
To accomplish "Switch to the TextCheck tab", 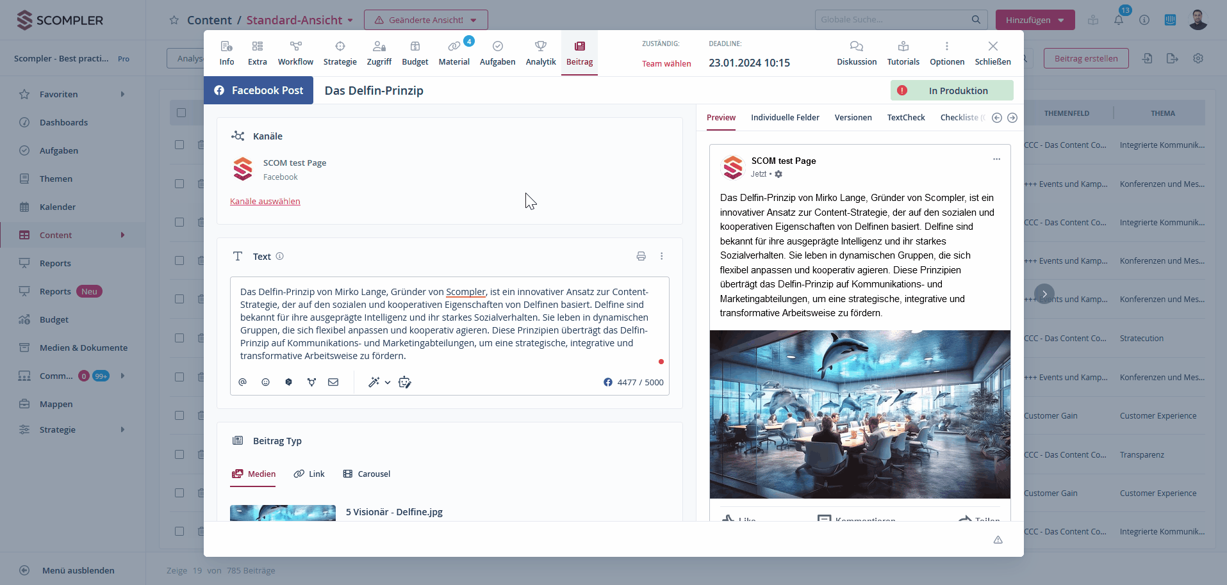I will point(905,118).
